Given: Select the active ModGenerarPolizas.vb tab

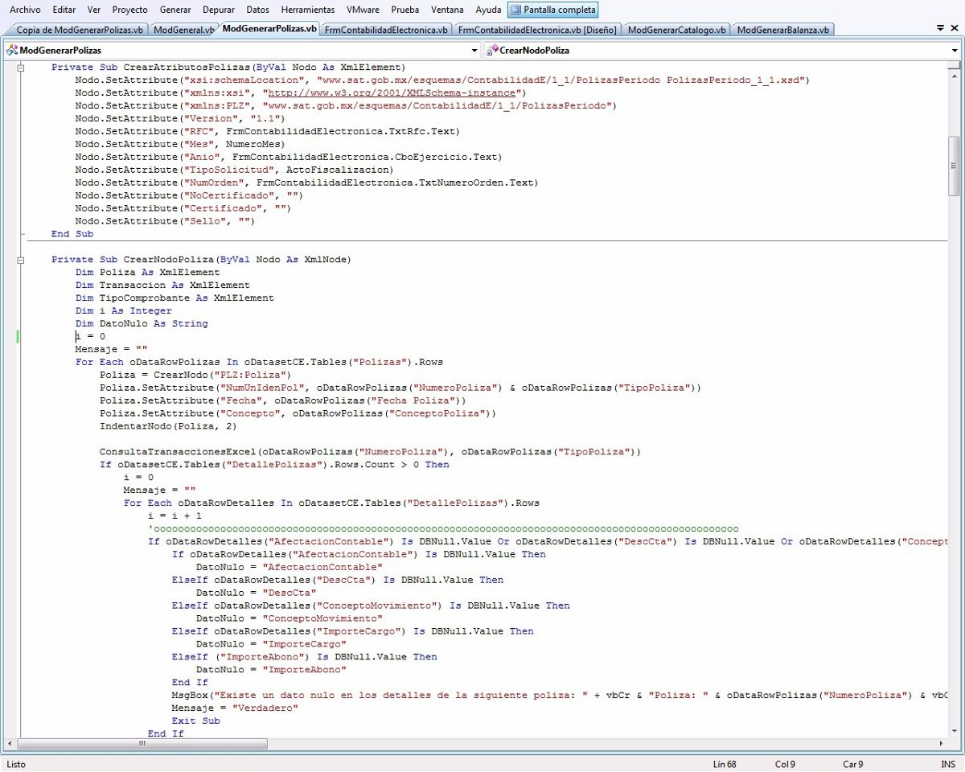Looking at the screenshot, I should point(269,29).
